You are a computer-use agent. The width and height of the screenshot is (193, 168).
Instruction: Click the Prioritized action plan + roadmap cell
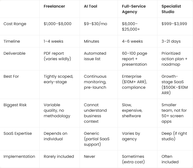(x=174, y=59)
